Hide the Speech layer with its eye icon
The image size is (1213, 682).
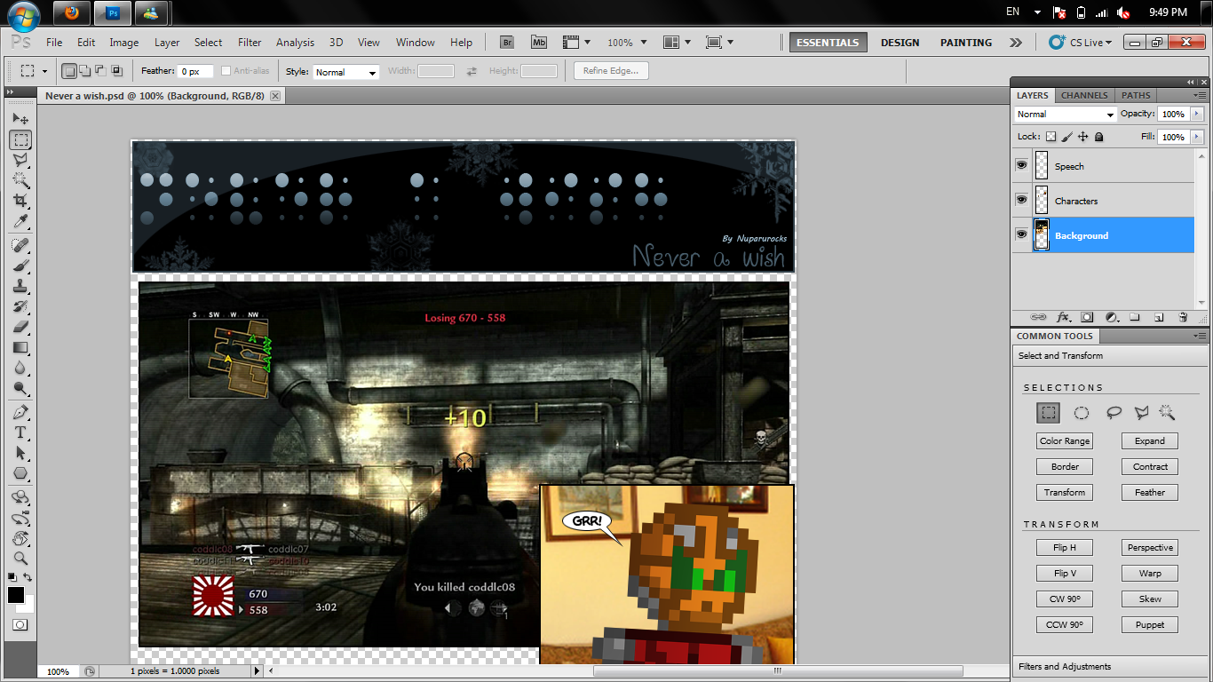[x=1021, y=166]
